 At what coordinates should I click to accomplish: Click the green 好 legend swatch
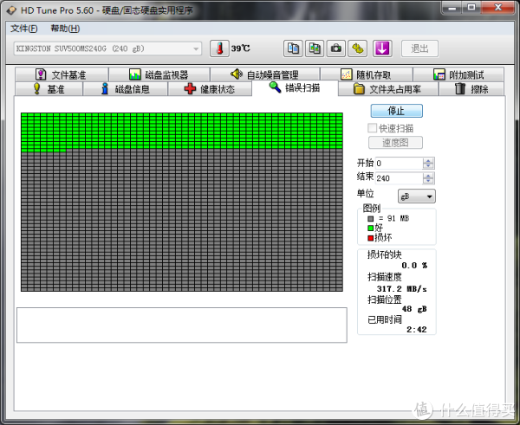[x=370, y=228]
